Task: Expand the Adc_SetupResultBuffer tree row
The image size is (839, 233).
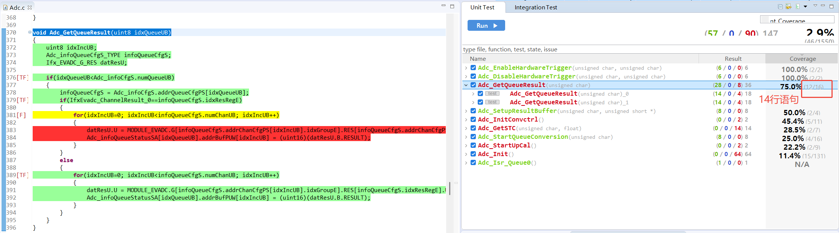Action: (466, 111)
